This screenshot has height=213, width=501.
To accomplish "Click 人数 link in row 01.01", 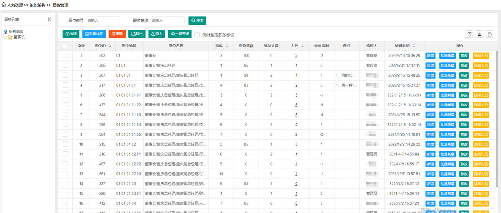I will tap(296, 65).
